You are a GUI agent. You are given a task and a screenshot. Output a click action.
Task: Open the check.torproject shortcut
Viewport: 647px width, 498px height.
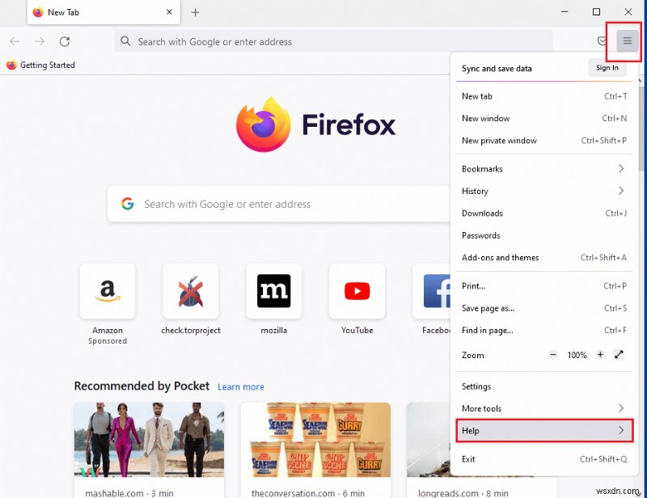click(191, 291)
